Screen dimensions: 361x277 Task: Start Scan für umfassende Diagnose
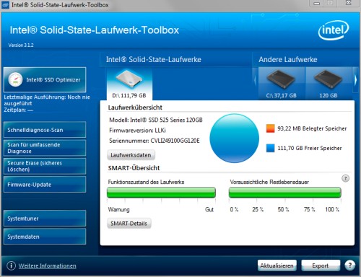[45, 148]
